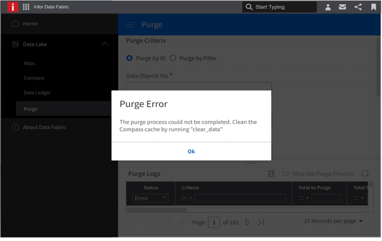The height and width of the screenshot is (241, 382).
Task: Open the 25 Records per page dropdown
Action: (x=333, y=221)
